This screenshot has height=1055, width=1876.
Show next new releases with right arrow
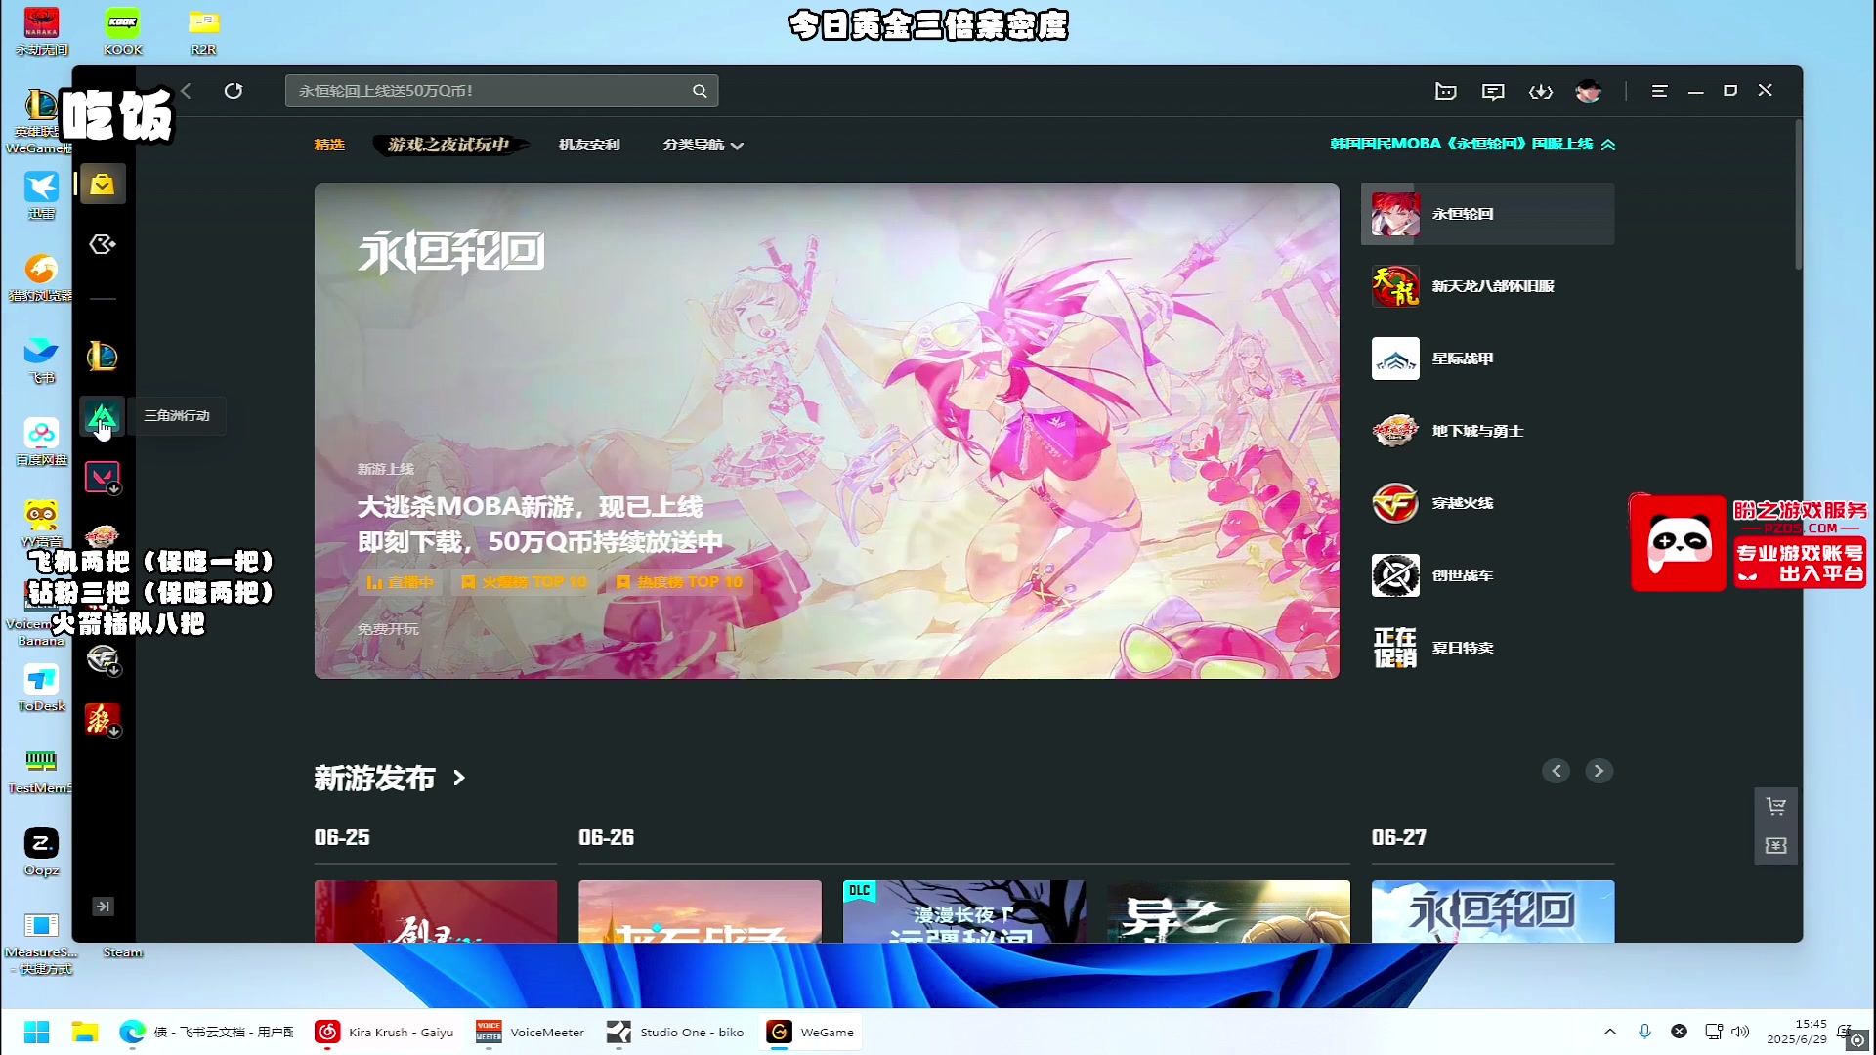[x=1599, y=771]
